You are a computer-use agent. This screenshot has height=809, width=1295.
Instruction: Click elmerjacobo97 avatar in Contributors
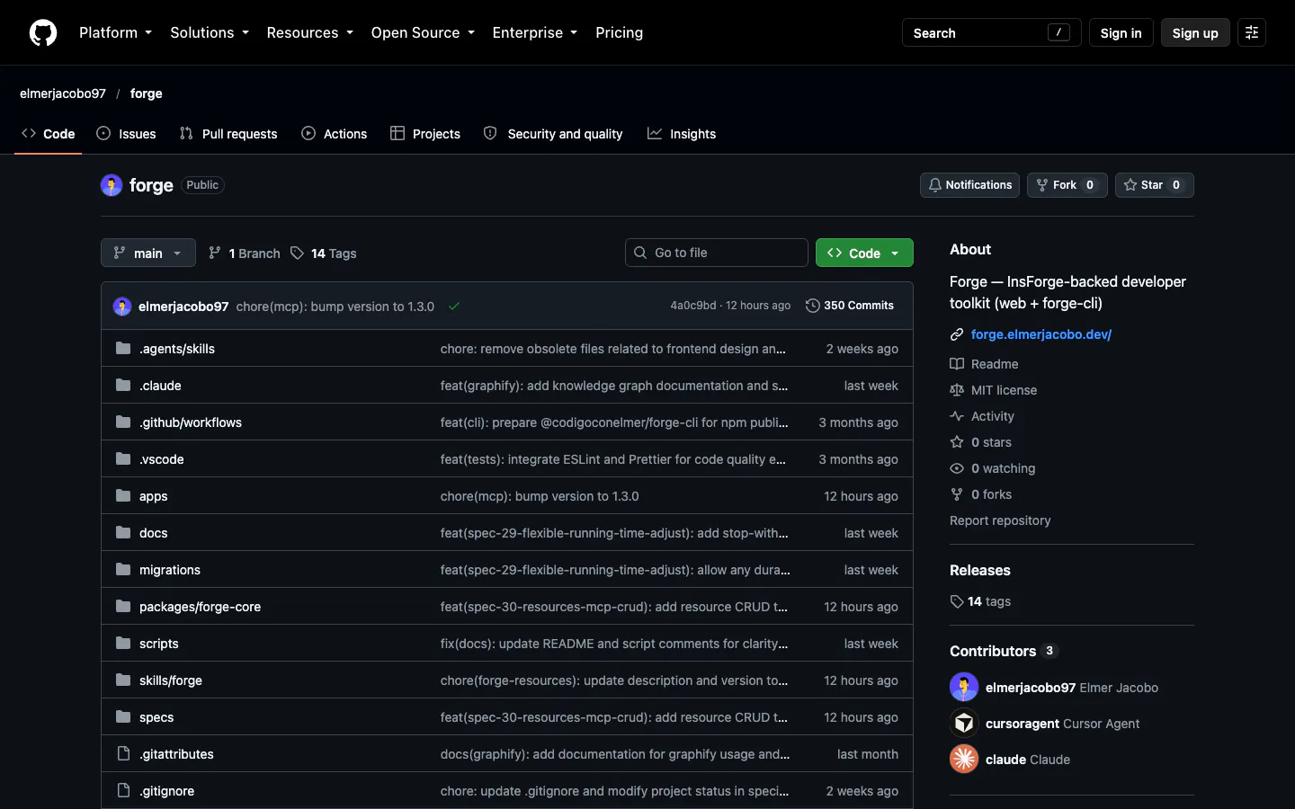[964, 687]
